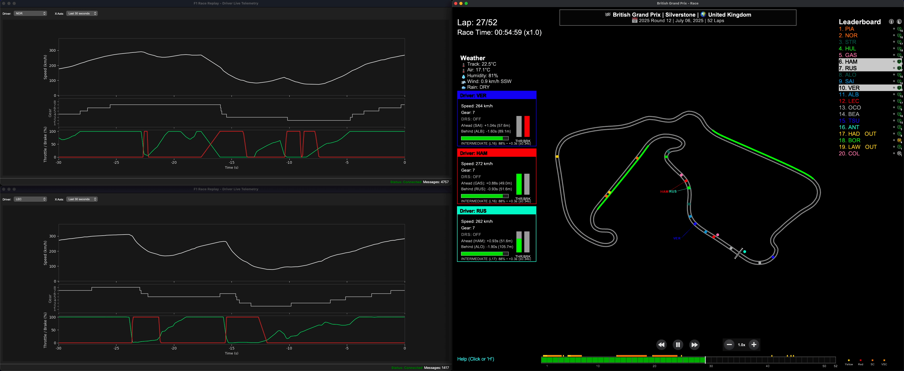The width and height of the screenshot is (904, 371).
Task: Click LEC's intermediate tyre icon
Action: point(899,101)
